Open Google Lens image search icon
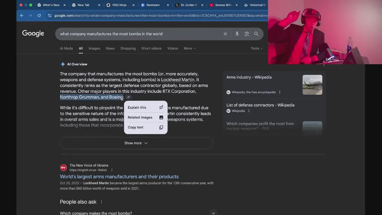Viewport: 382px width, 215px height. tap(247, 34)
